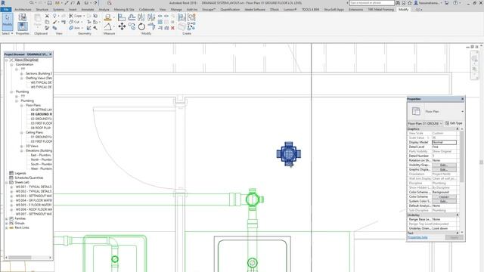The height and width of the screenshot is (272, 484).
Task: Click the favorites star icon in title bar
Action: [410, 3]
